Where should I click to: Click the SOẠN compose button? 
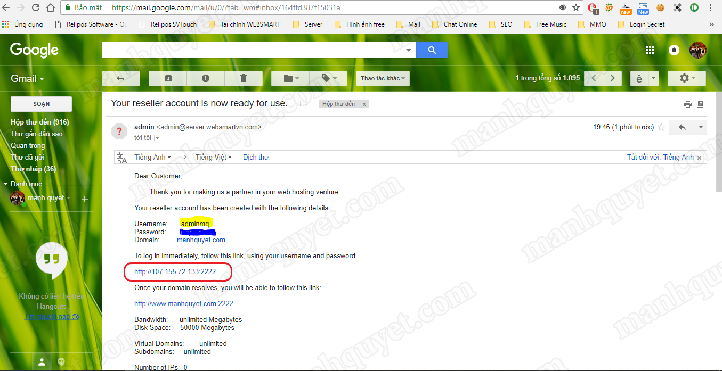tap(41, 104)
